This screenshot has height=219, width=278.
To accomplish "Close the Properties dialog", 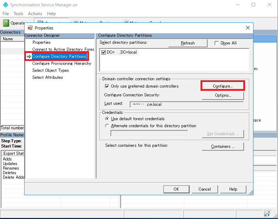I will click(x=248, y=28).
